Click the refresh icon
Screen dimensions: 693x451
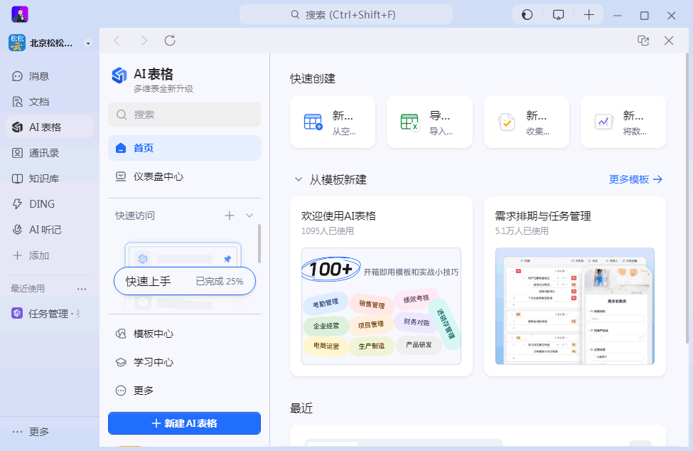tap(170, 41)
